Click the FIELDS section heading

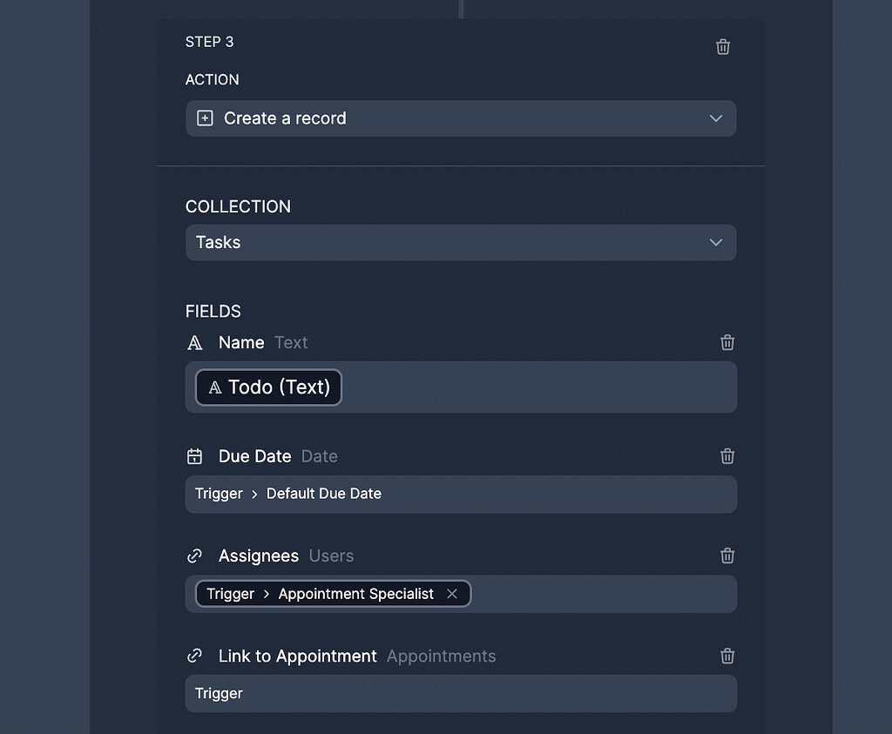click(x=213, y=311)
